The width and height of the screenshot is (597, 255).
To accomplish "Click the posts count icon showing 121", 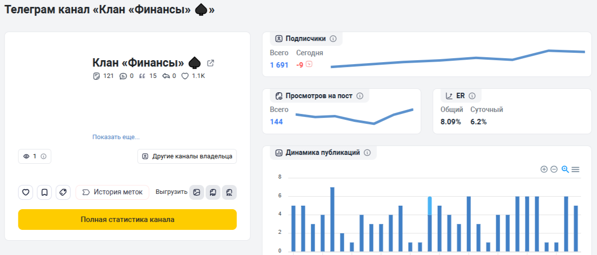I will pyautogui.click(x=96, y=76).
